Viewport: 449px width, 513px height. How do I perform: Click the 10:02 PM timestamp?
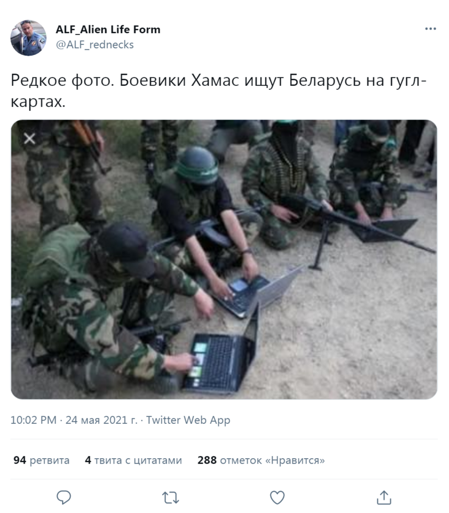pos(33,420)
